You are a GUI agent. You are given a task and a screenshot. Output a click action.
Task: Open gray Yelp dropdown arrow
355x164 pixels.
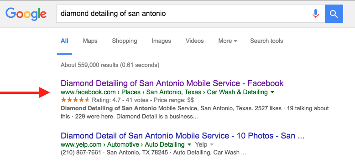211,144
